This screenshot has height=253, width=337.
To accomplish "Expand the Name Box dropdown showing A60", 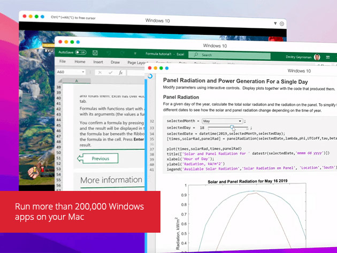I will click(x=83, y=72).
